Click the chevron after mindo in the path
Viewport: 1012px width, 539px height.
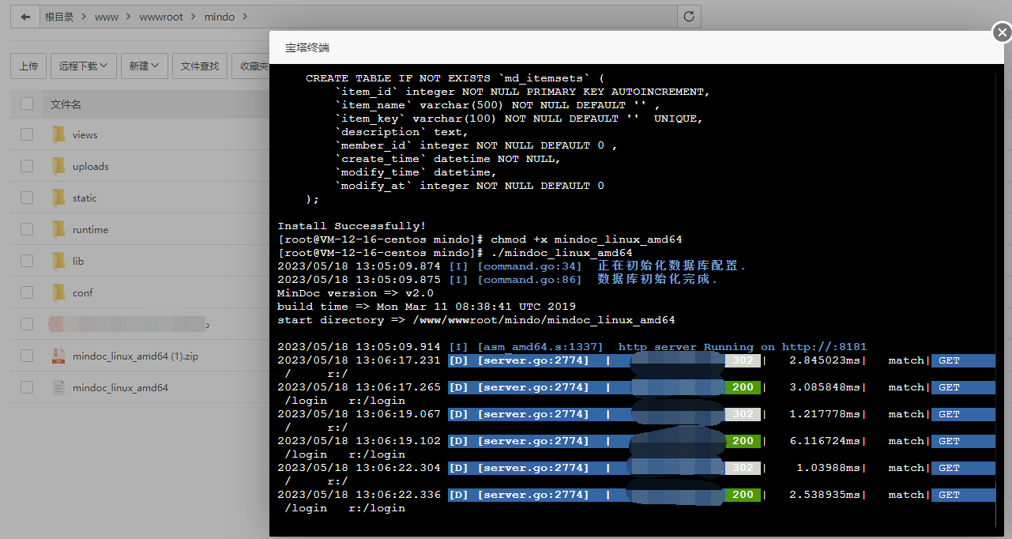(244, 17)
